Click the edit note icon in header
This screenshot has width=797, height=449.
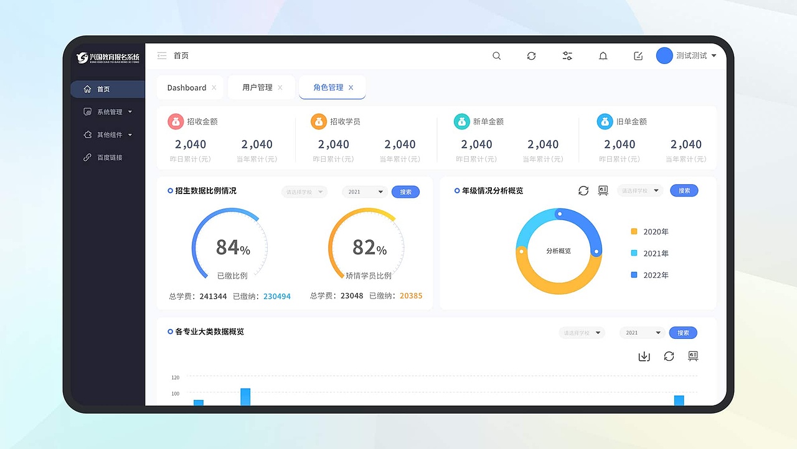(x=638, y=56)
